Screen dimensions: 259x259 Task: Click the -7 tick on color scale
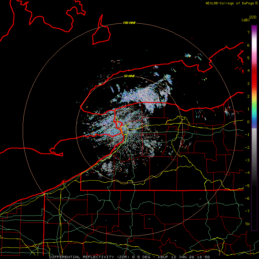[x=247, y=211]
